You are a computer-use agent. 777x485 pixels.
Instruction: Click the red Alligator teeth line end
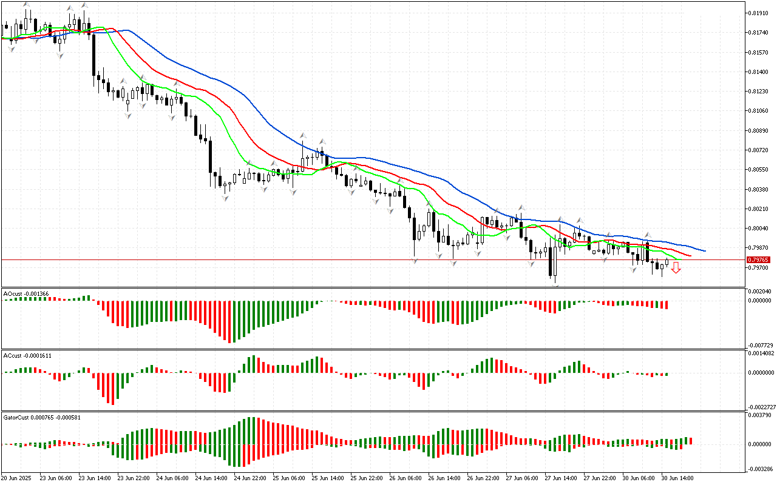coord(690,256)
